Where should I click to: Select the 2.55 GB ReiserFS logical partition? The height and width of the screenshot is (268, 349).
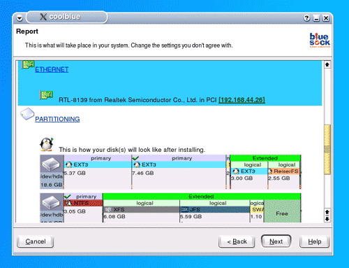pyautogui.click(x=284, y=175)
